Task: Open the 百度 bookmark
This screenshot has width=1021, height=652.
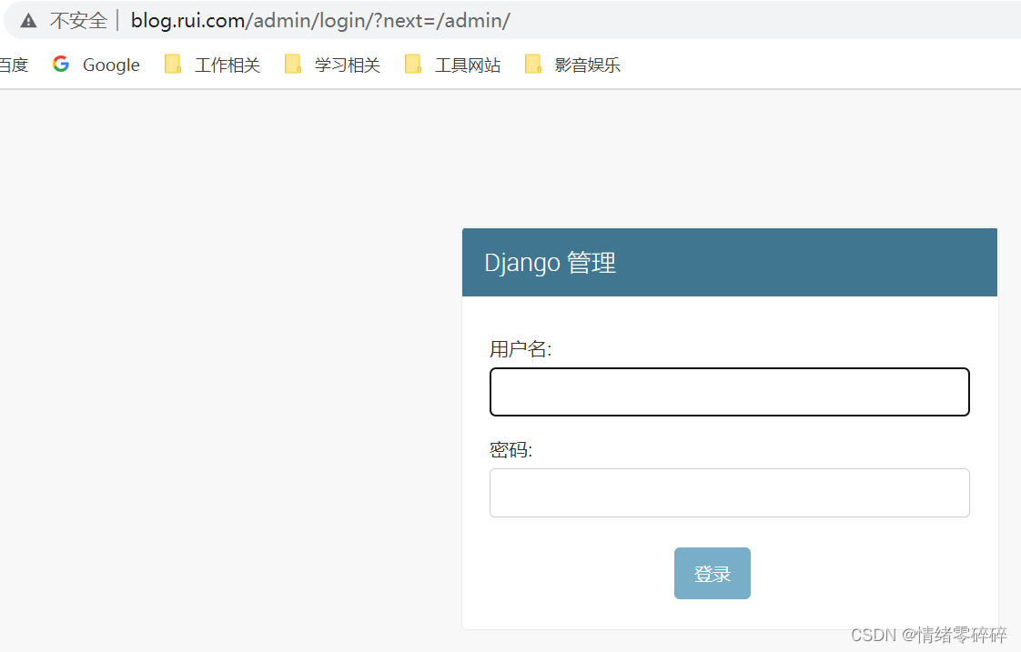Action: click(14, 65)
